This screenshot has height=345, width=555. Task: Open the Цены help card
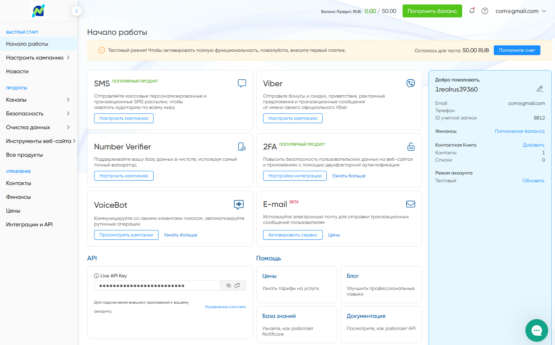pos(297,284)
